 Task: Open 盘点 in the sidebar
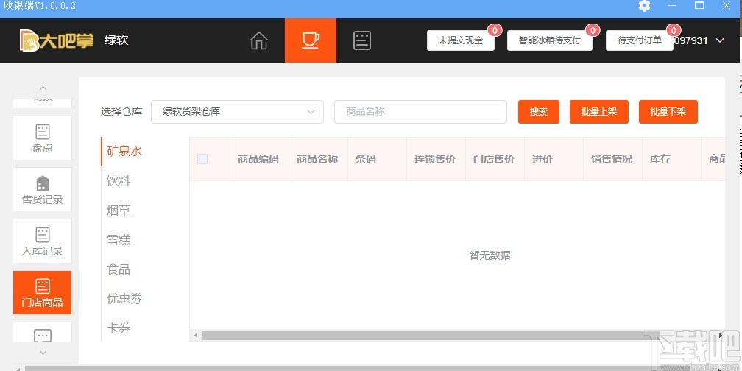tap(42, 138)
